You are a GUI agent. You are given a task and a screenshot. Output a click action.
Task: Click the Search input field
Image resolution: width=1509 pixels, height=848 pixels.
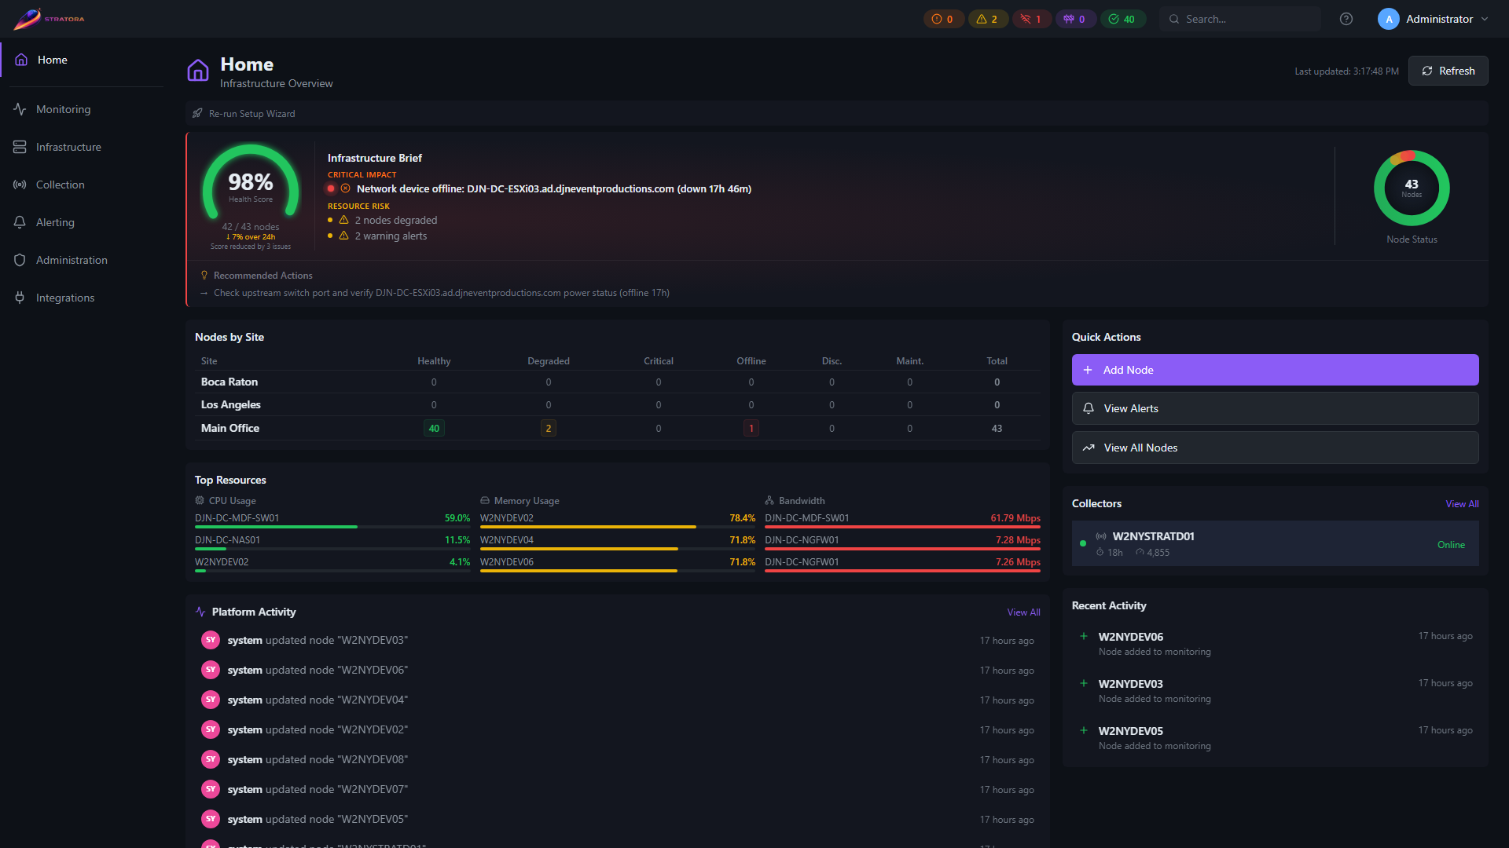click(x=1240, y=19)
